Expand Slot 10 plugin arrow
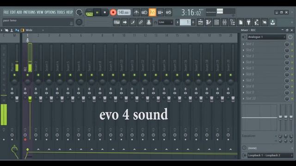The height and width of the screenshot is (166, 296). [x=244, y=98]
